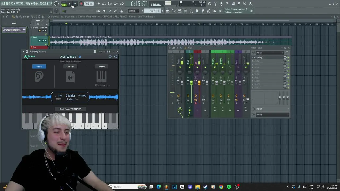Click the question mark help icon
The width and height of the screenshot is (340, 191).
(227, 4)
